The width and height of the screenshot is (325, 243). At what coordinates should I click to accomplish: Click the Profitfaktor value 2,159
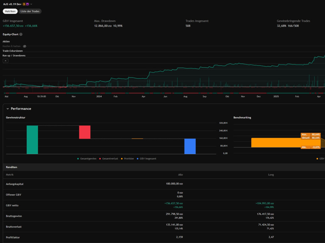tap(179, 237)
